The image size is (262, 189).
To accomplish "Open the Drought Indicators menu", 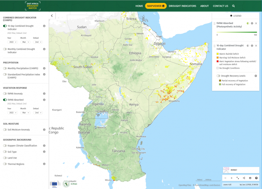I will (182, 6).
